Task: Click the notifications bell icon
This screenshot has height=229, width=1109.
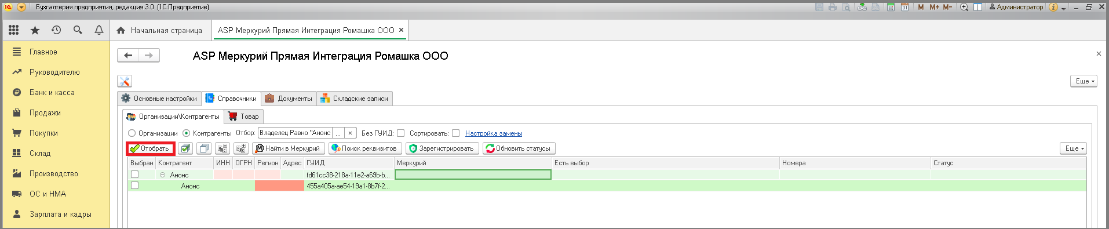Action: click(x=99, y=30)
